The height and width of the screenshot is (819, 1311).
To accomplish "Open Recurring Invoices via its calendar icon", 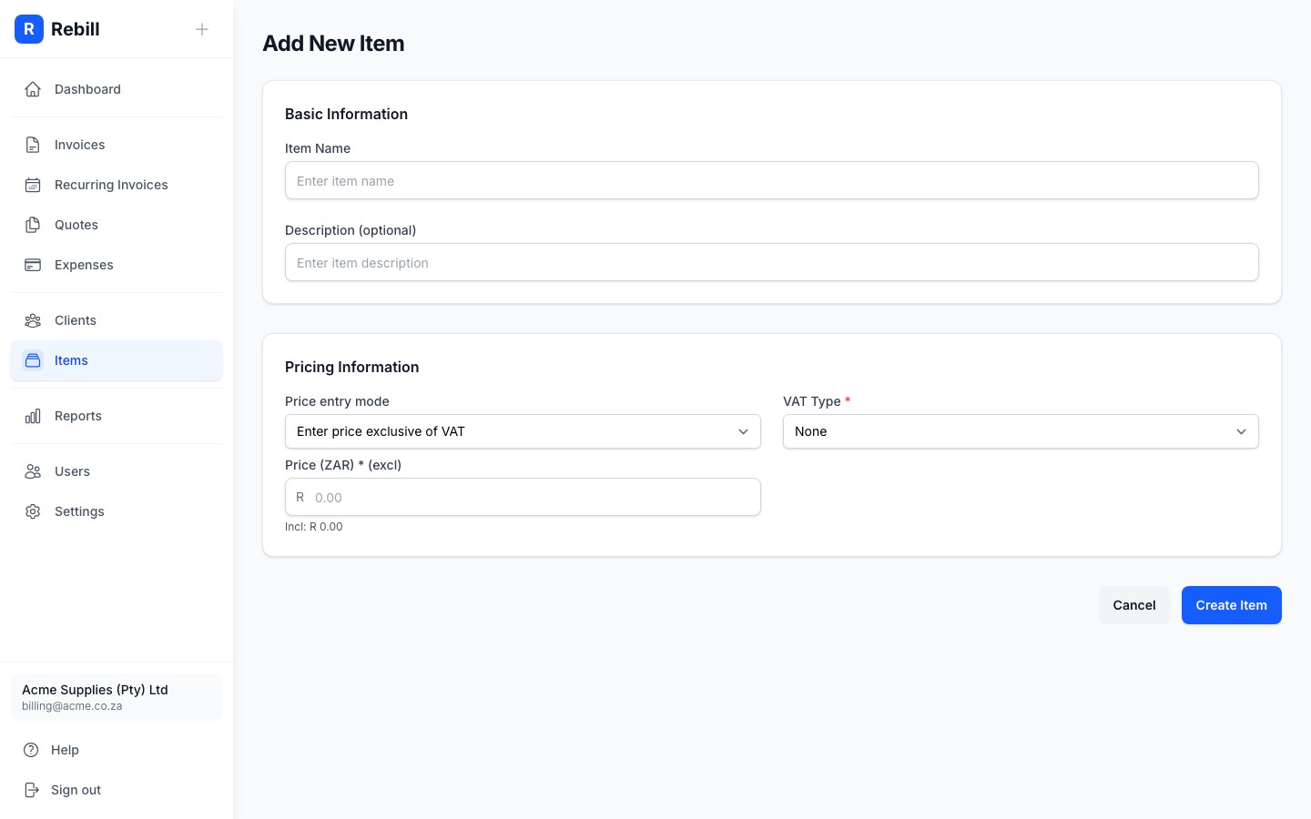I will (x=33, y=185).
